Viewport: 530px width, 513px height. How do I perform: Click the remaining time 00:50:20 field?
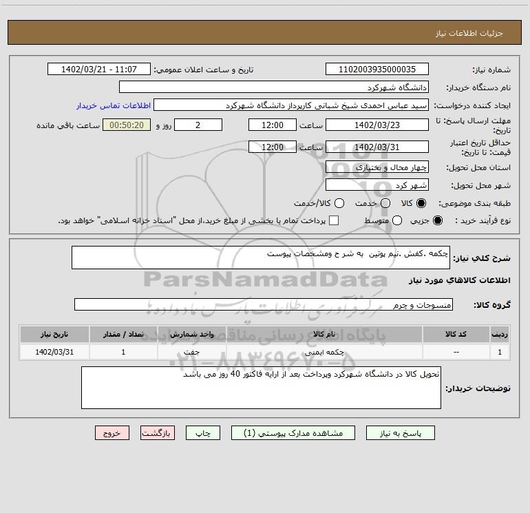click(127, 125)
